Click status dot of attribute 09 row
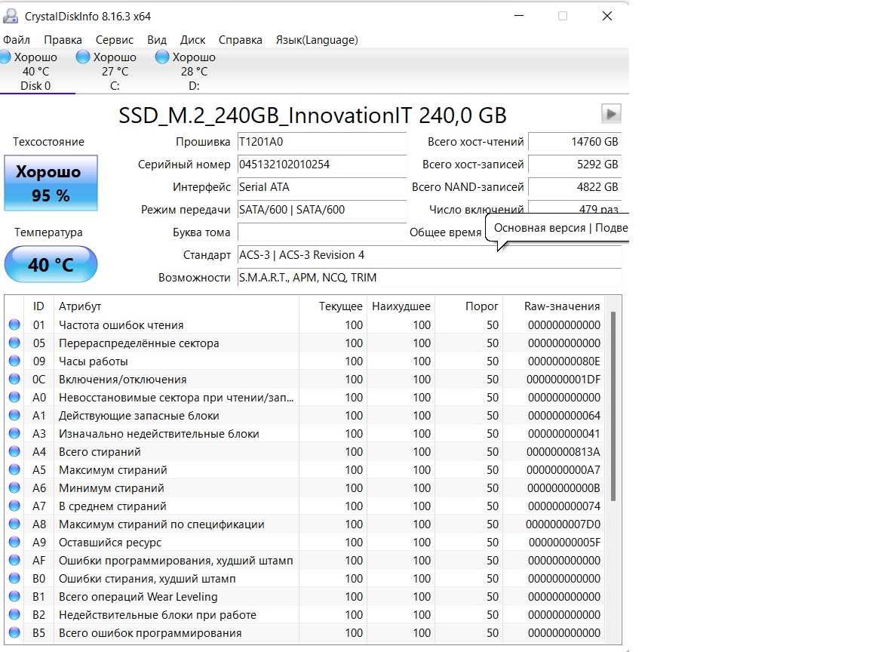Screen dimensions: 869x652 pyautogui.click(x=14, y=361)
